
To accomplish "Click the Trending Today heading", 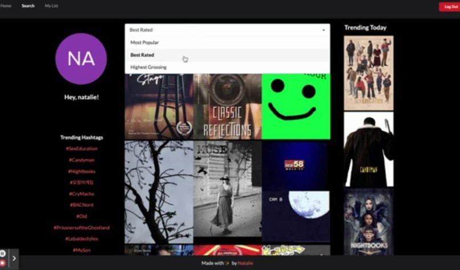I will (x=365, y=27).
